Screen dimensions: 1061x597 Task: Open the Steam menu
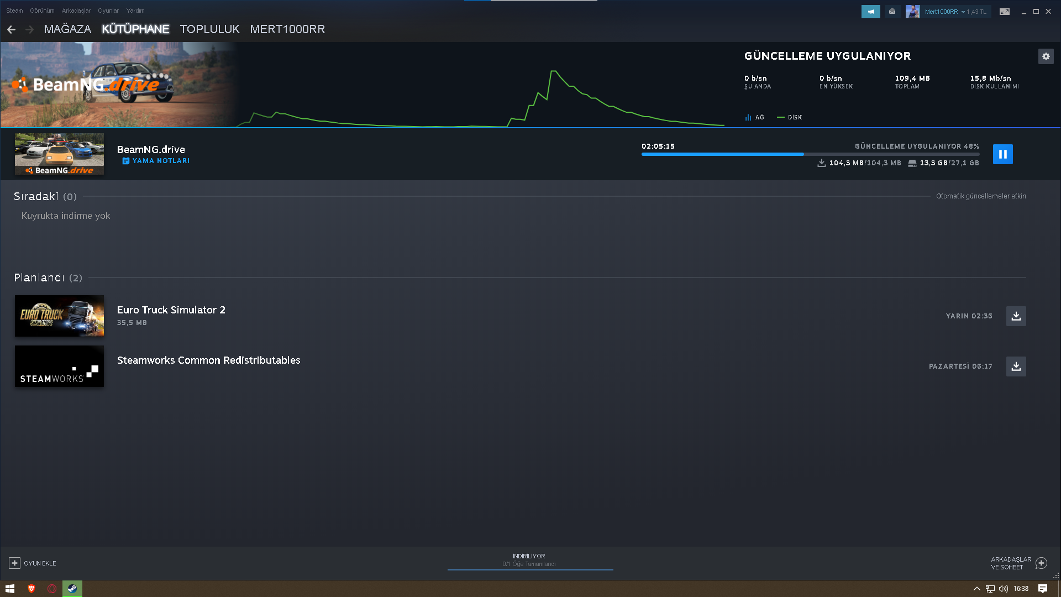point(14,11)
